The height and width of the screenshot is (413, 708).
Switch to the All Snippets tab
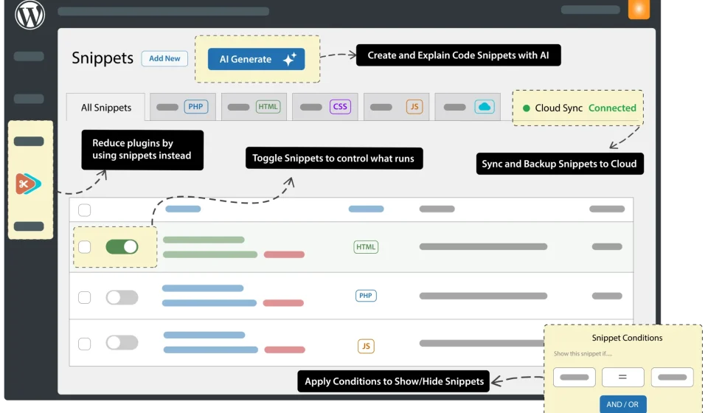coord(106,108)
